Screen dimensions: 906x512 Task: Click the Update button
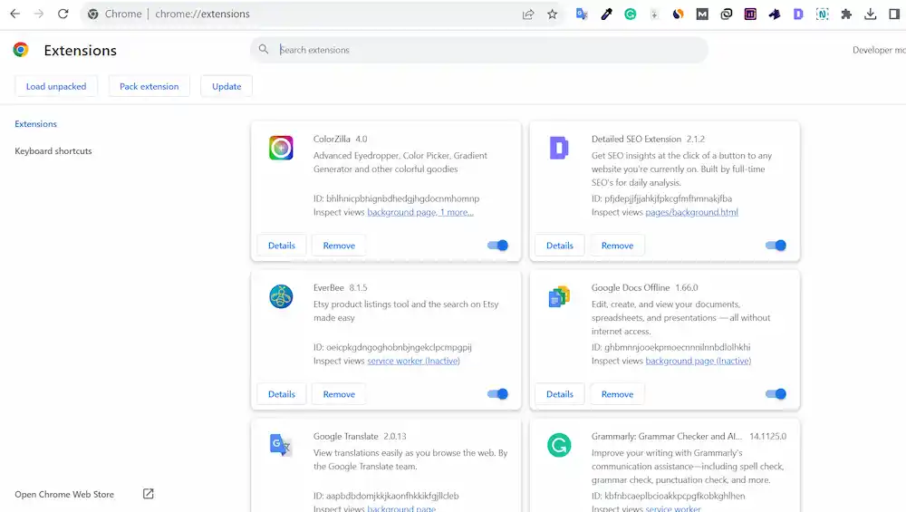[x=226, y=86]
